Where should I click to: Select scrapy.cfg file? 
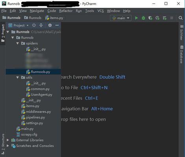33,135
